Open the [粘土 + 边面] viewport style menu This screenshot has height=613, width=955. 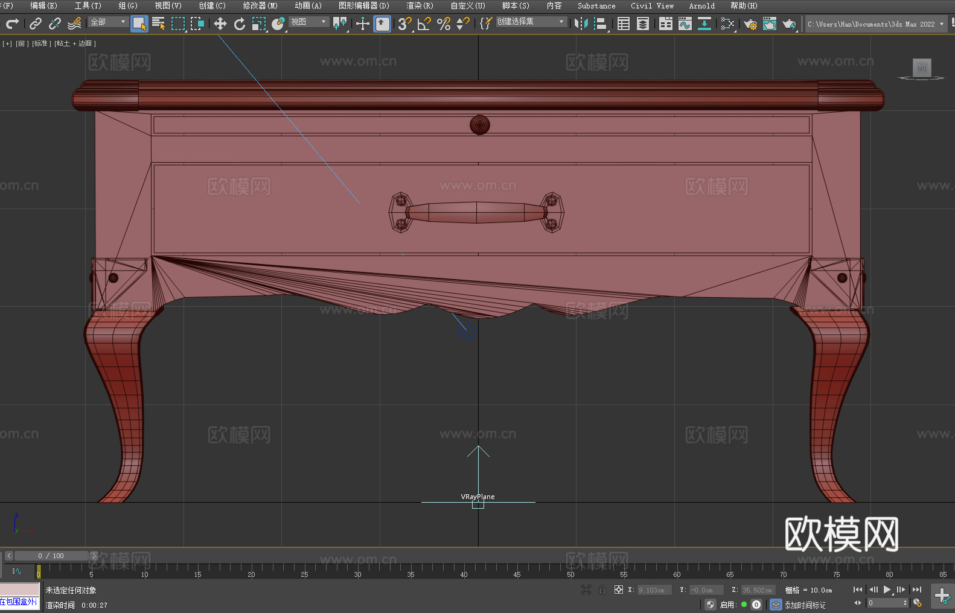tap(75, 43)
